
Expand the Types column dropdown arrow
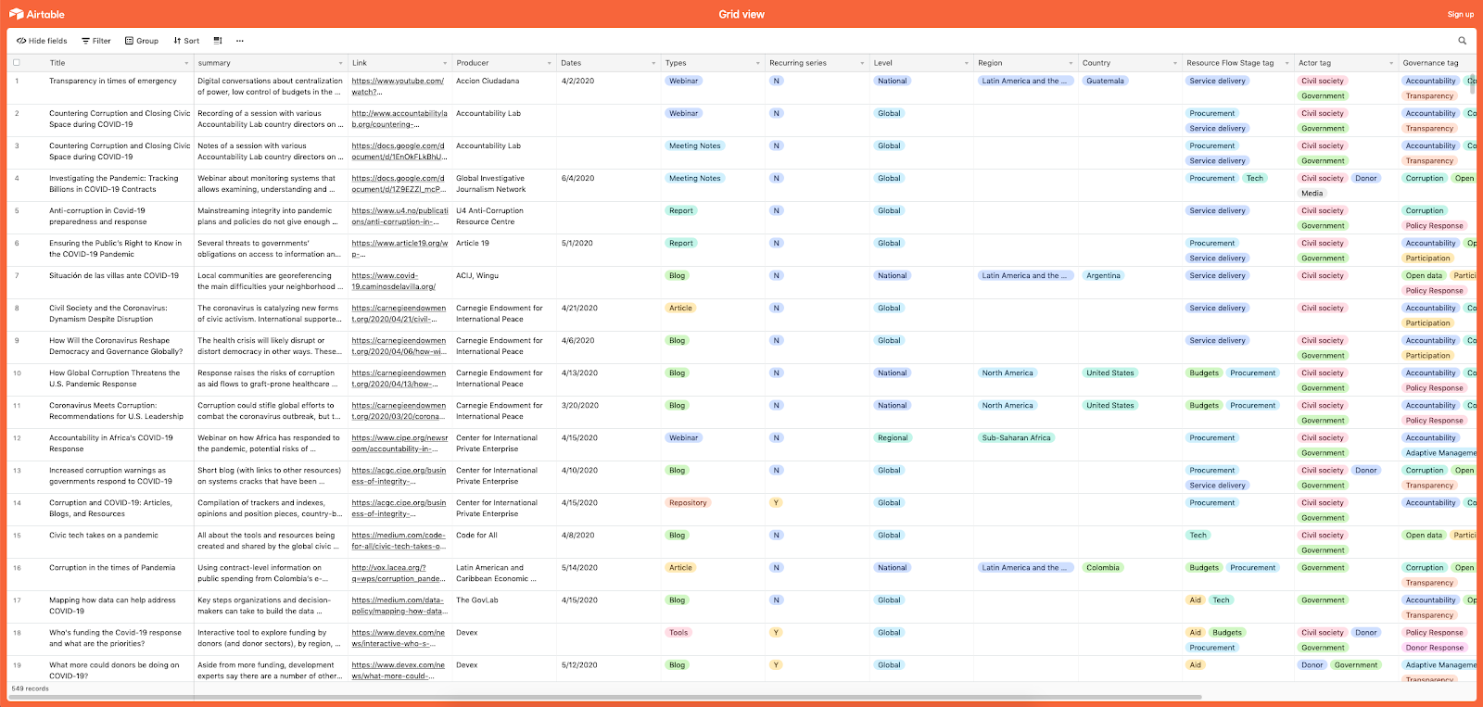758,63
